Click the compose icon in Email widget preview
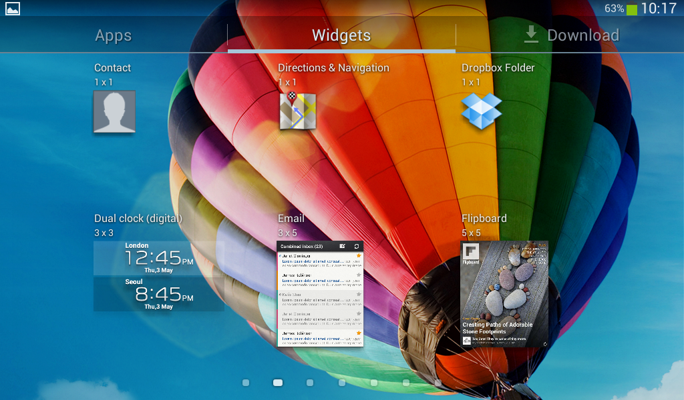 [343, 246]
